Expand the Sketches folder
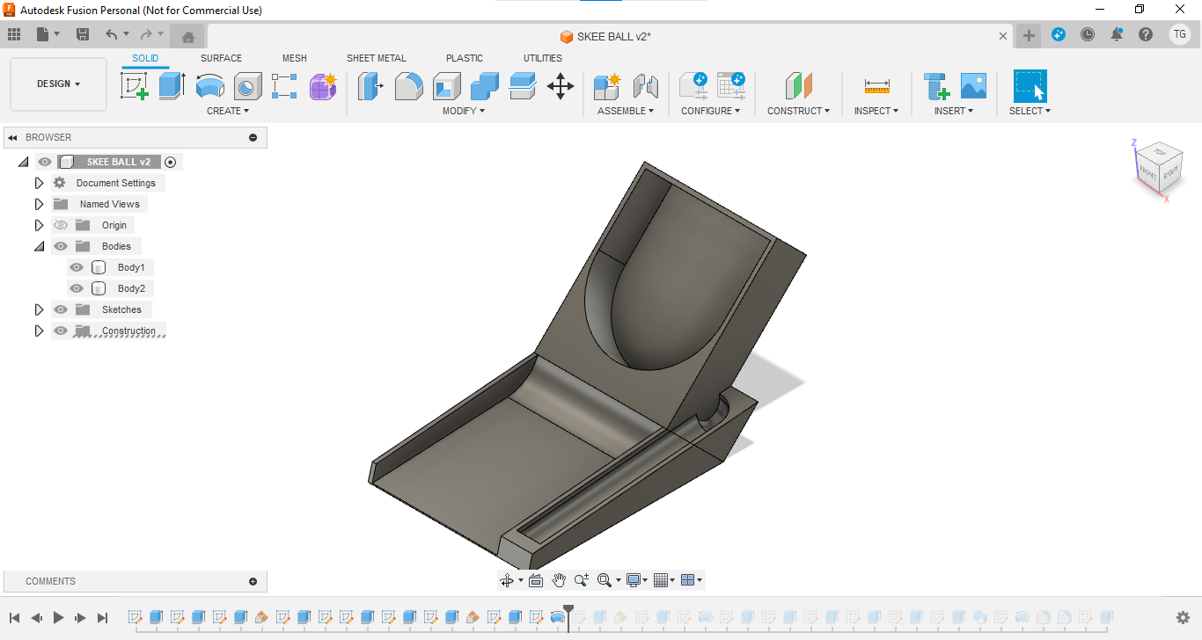The image size is (1202, 640). coord(39,309)
